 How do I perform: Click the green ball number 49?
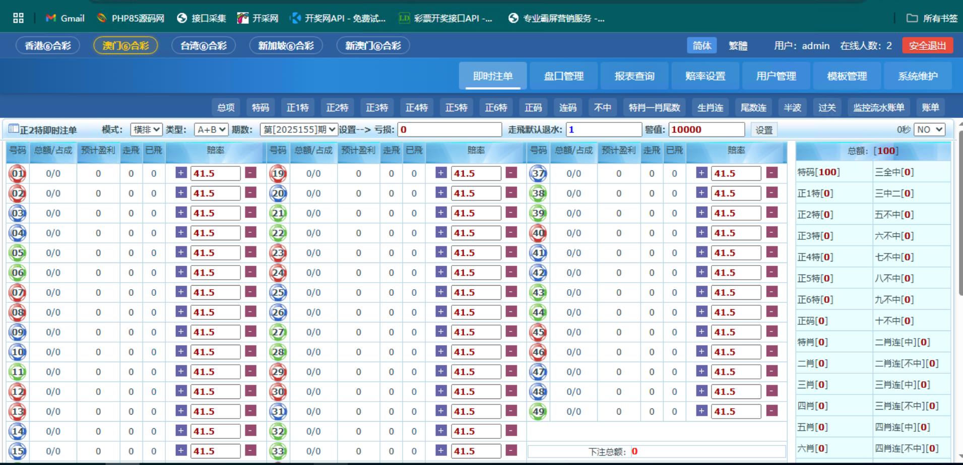(538, 412)
